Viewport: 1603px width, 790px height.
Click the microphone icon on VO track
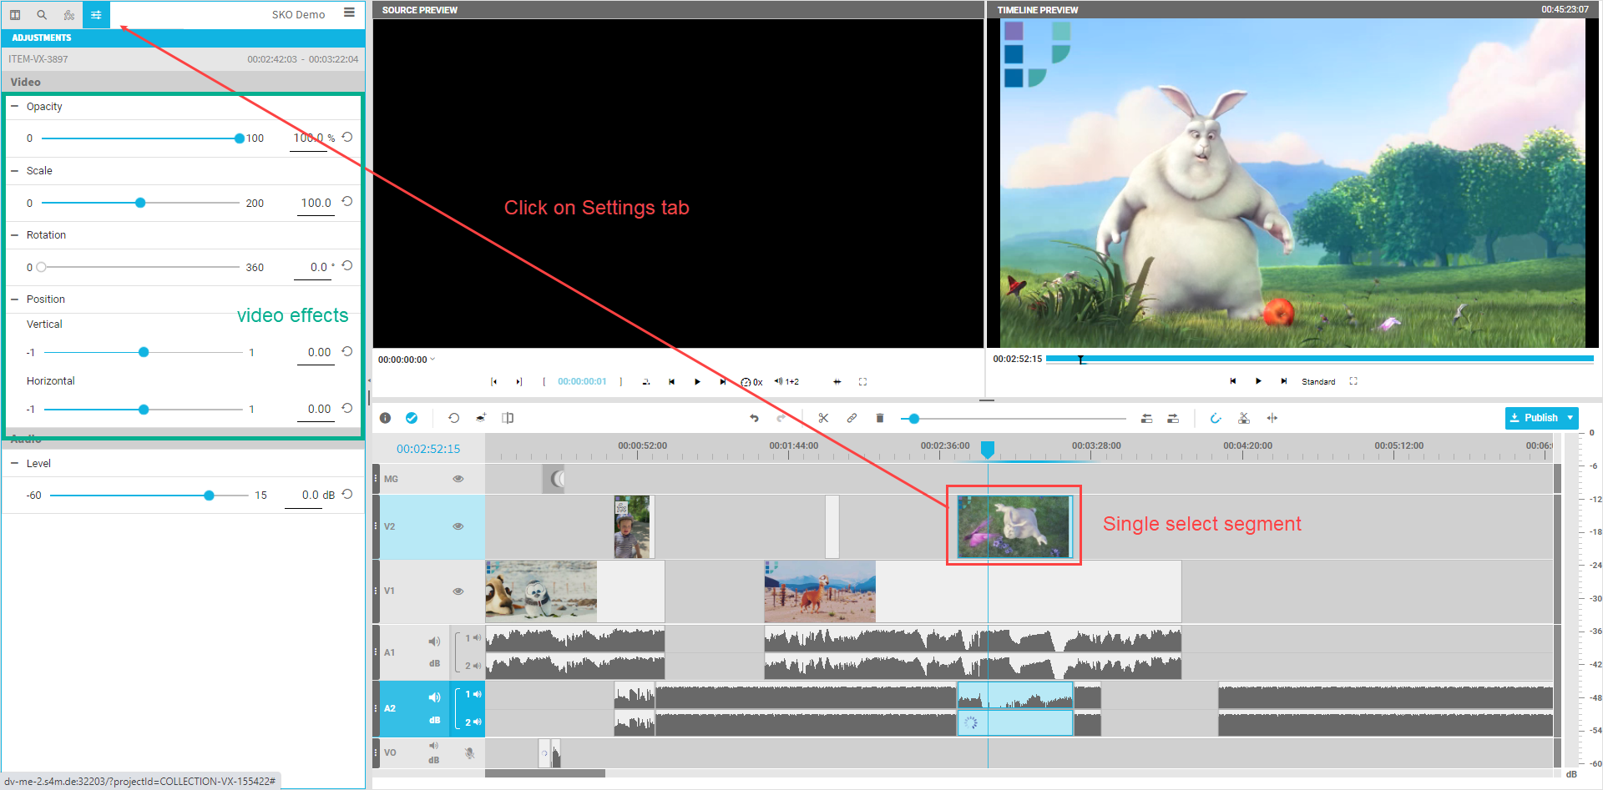(470, 752)
